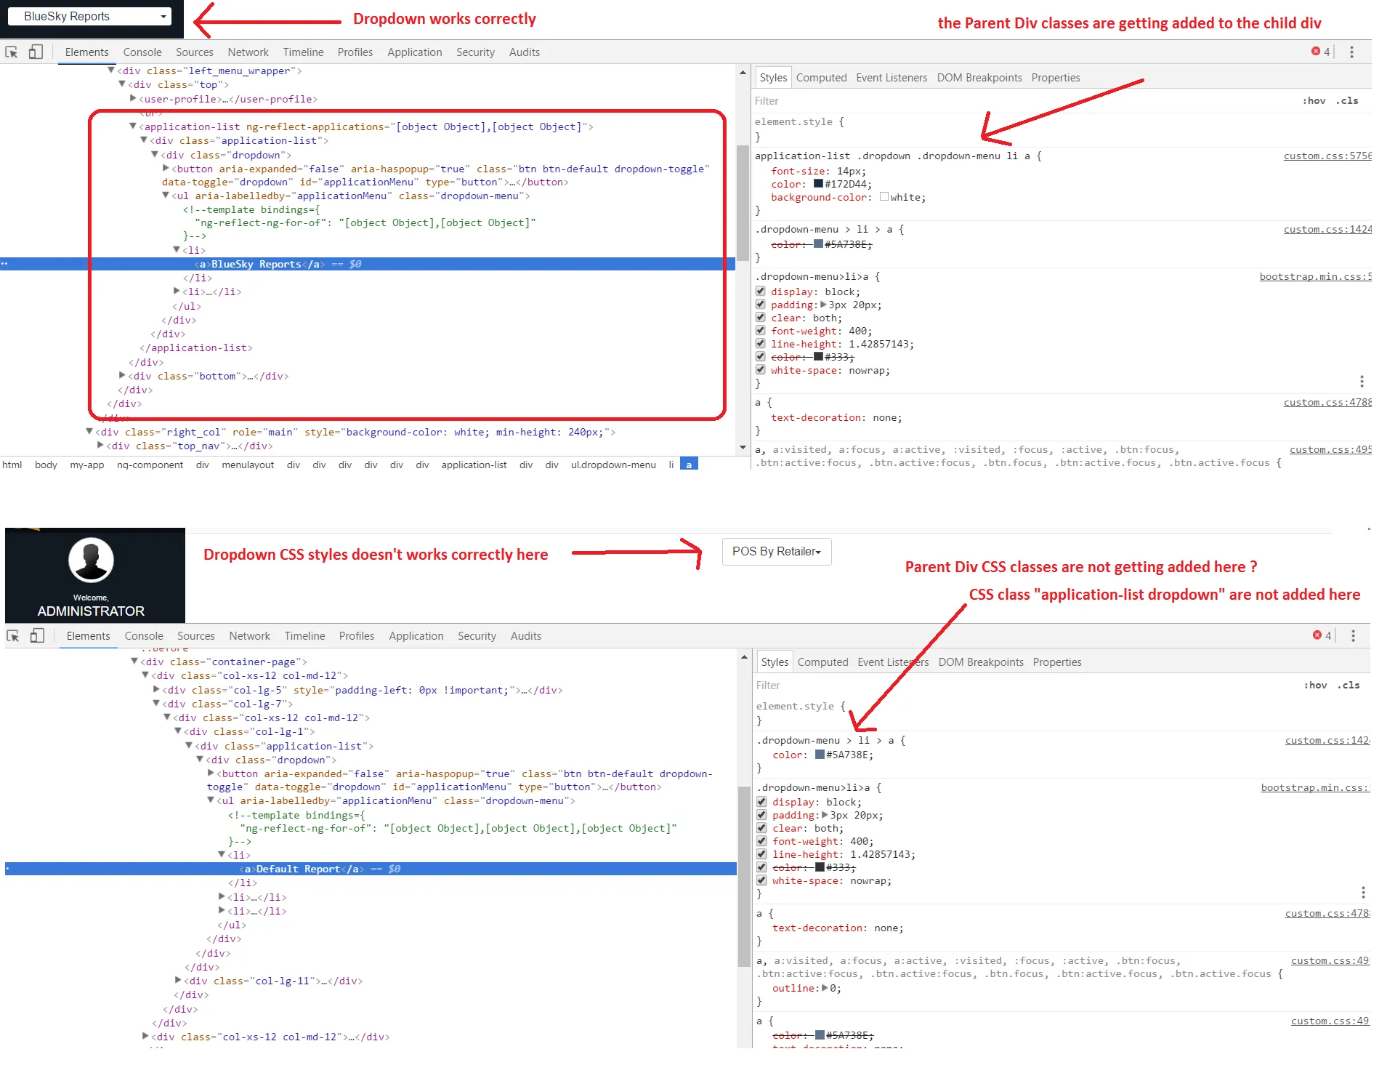This screenshot has width=1395, height=1089.
Task: Uncheck white-space: nowrap in top Styles pane
Action: (761, 370)
